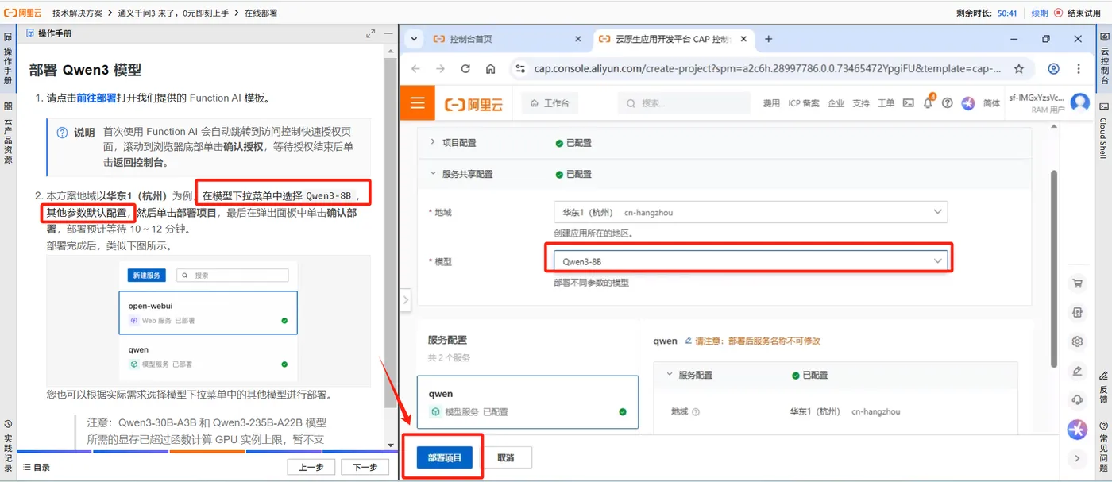Open Cloud Shell terminal icon in console header
The image size is (1112, 482).
click(x=908, y=103)
